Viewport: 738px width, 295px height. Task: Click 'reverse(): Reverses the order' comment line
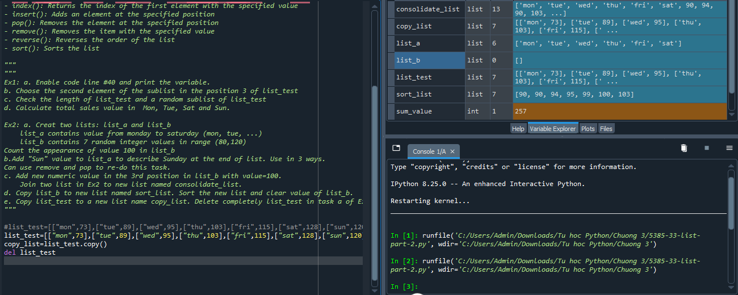point(89,40)
